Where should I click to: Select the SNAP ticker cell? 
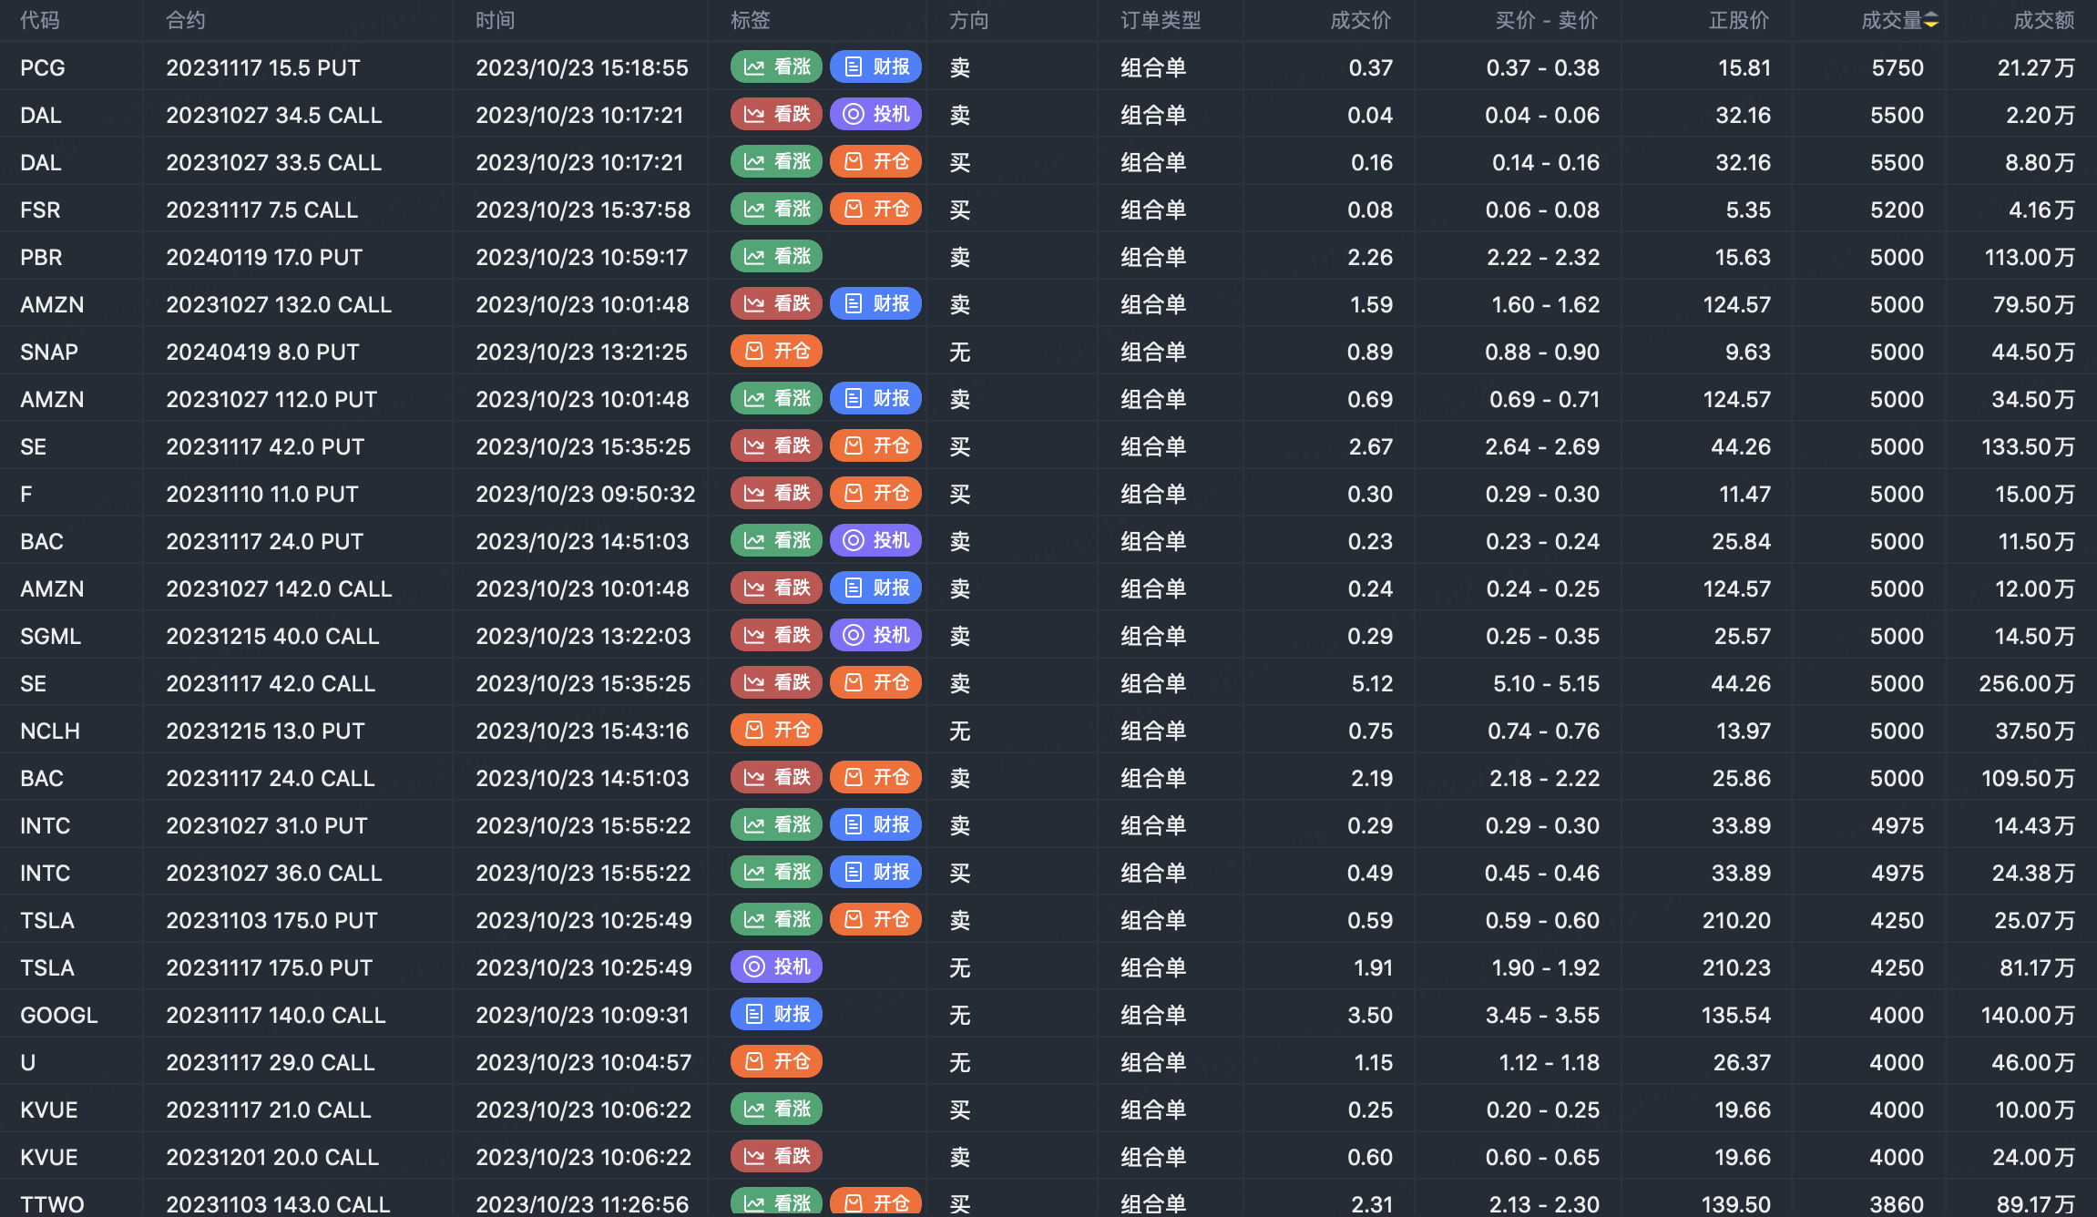coord(49,352)
